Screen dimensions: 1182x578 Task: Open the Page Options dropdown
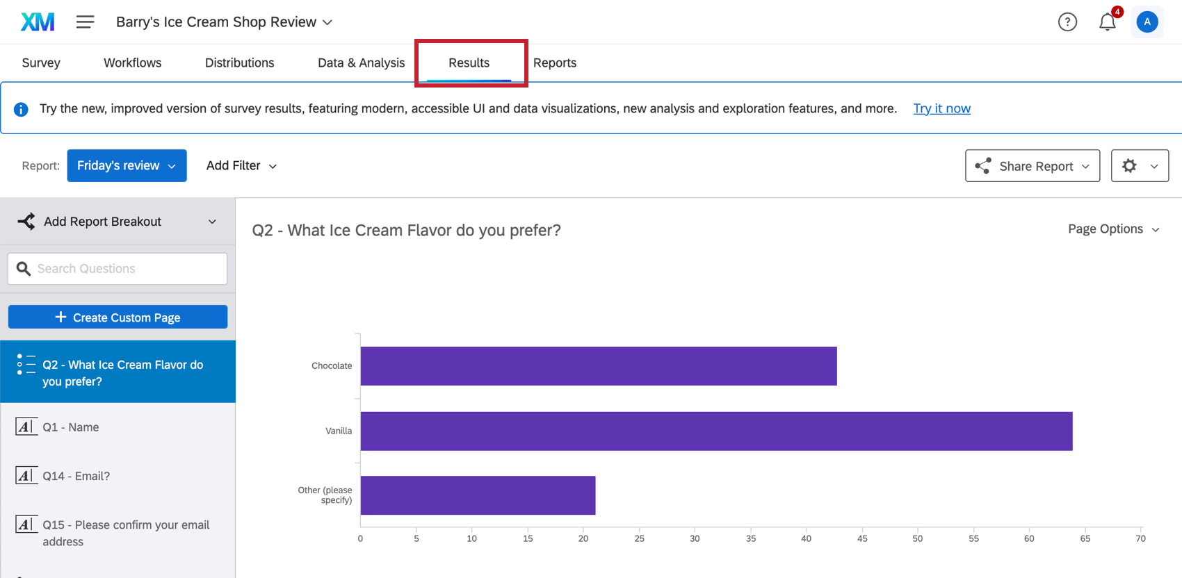[x=1112, y=229]
